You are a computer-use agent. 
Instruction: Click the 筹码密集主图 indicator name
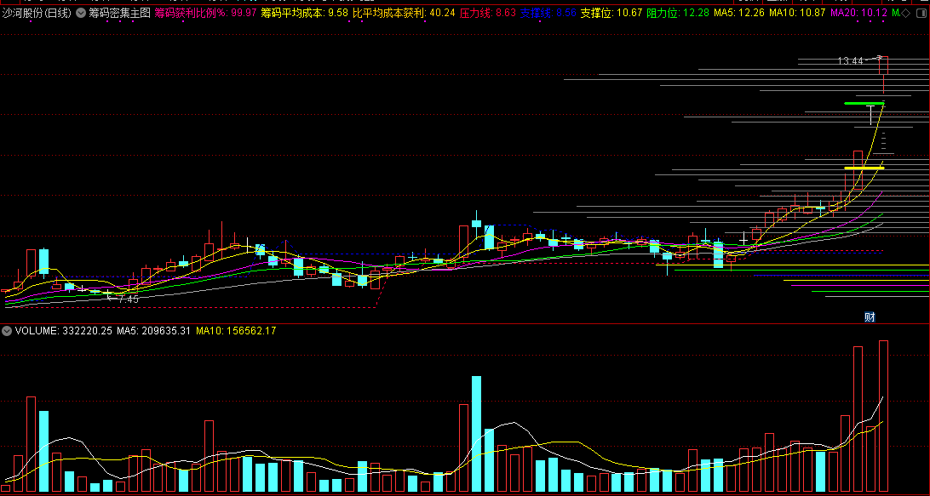pyautogui.click(x=119, y=13)
